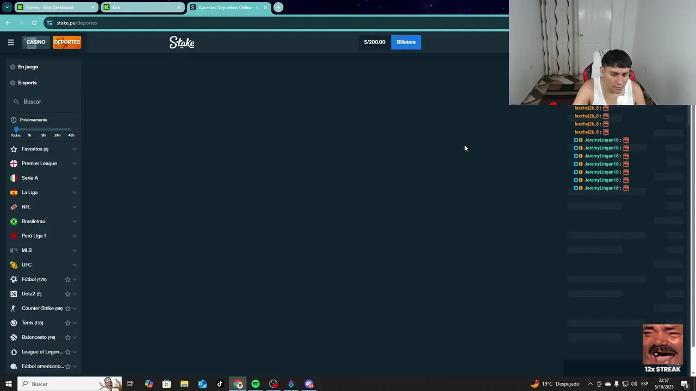
Task: Expand the Brasileirao chevron
Action: click(x=74, y=222)
